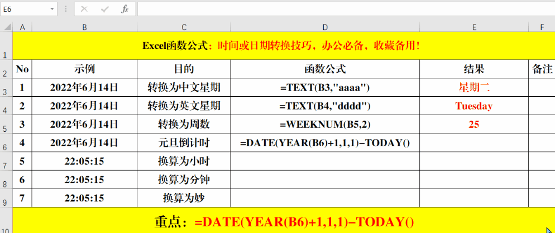Viewport: 555px width, 233px height.
Task: Select column A header
Action: 22,27
